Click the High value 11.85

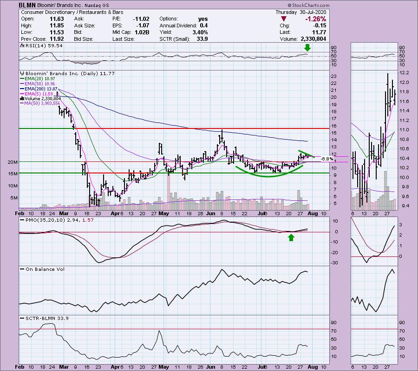[x=57, y=26]
